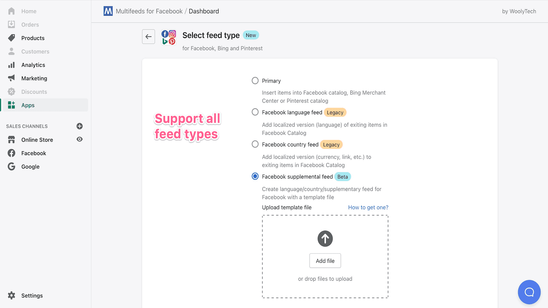The height and width of the screenshot is (308, 548).
Task: Select the Primary feed type
Action: [255, 80]
